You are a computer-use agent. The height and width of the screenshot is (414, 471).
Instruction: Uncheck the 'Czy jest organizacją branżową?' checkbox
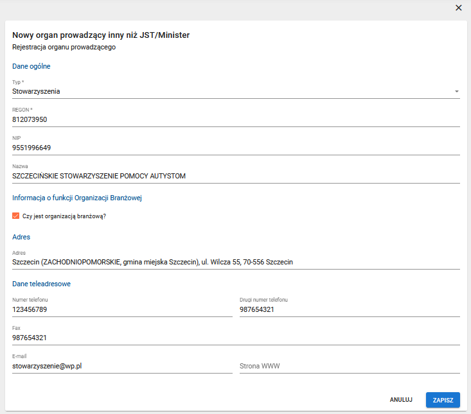[16, 216]
